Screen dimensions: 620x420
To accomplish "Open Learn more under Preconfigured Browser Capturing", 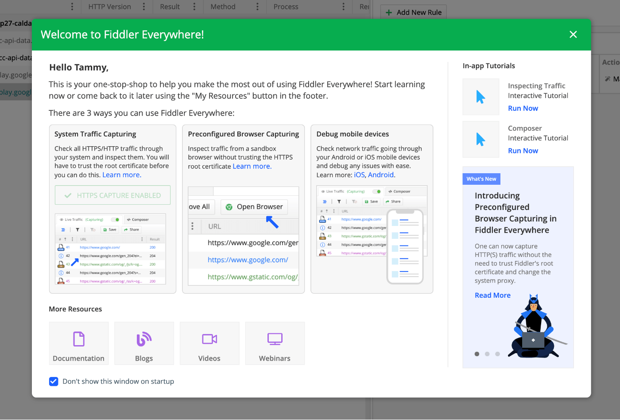I will pos(252,166).
